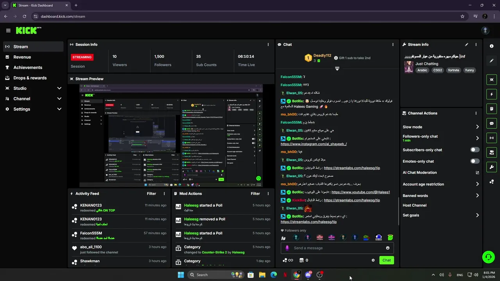Toggle Subscribers-only chat switch

475,150
